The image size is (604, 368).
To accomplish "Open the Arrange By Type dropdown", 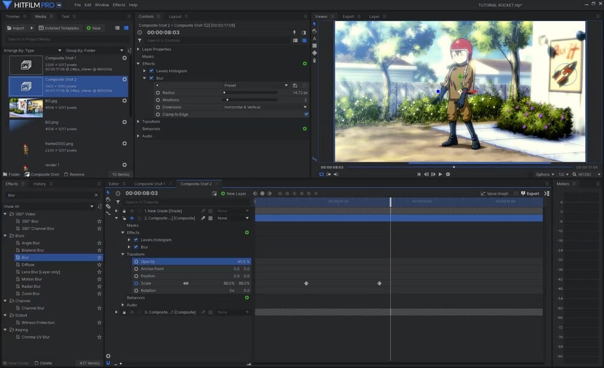I will click(32, 51).
